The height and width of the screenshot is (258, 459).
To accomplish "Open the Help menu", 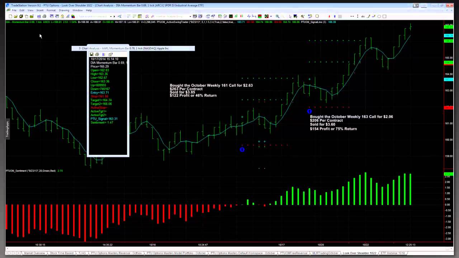I will [x=89, y=10].
